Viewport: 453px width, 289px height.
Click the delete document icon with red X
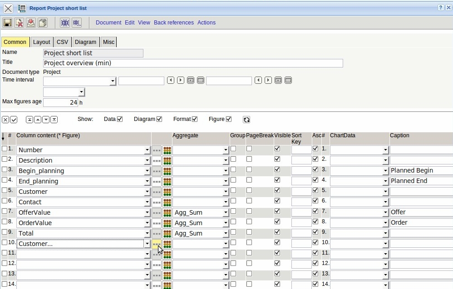19,23
